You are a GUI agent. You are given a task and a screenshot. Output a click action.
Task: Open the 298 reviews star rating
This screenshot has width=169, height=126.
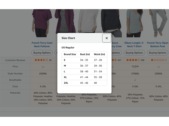click(135, 60)
